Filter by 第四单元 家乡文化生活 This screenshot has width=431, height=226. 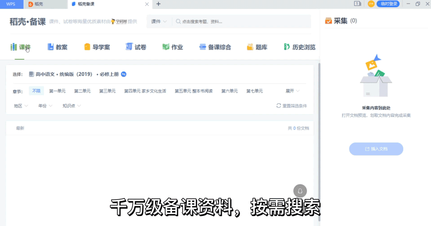point(145,91)
